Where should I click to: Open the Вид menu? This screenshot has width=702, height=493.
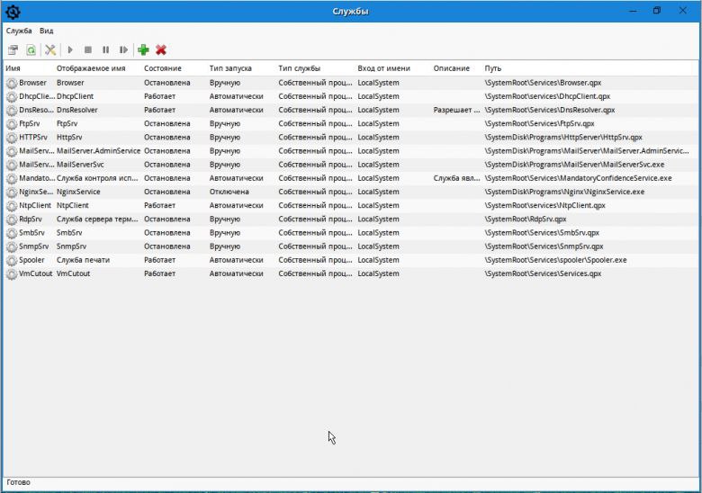click(x=46, y=31)
